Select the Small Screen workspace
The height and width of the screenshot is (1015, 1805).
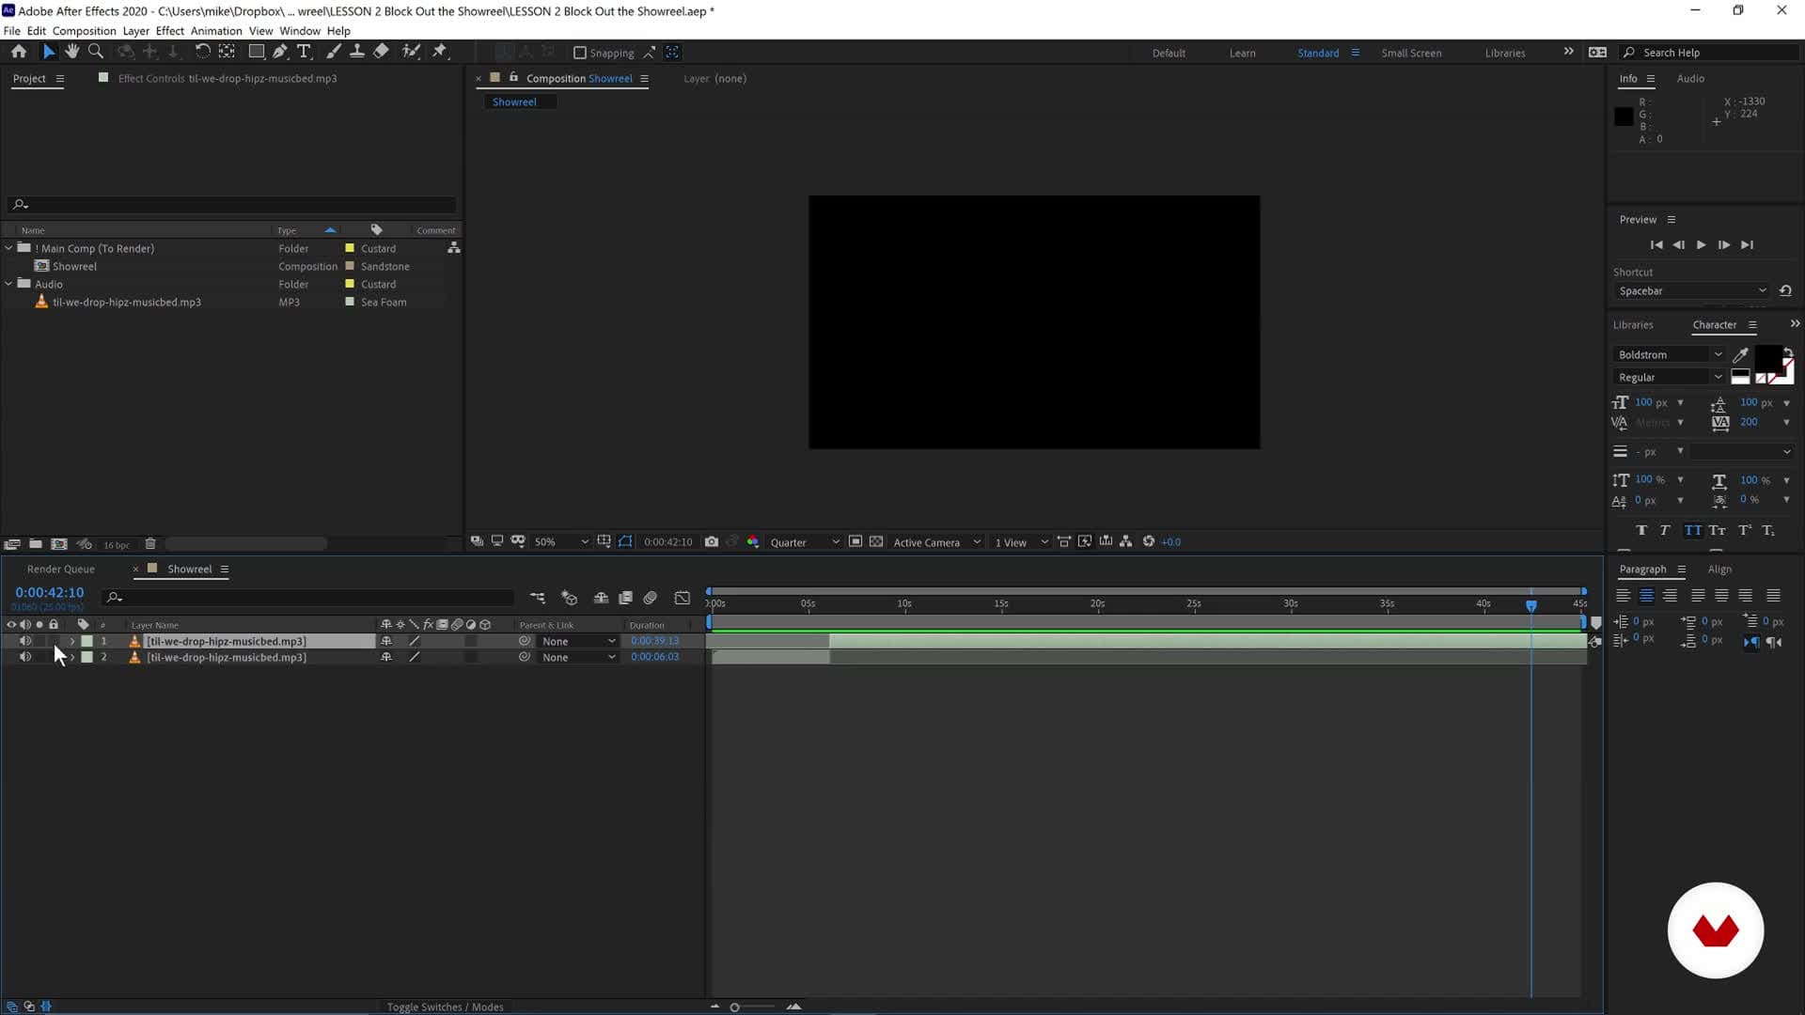[x=1410, y=53]
